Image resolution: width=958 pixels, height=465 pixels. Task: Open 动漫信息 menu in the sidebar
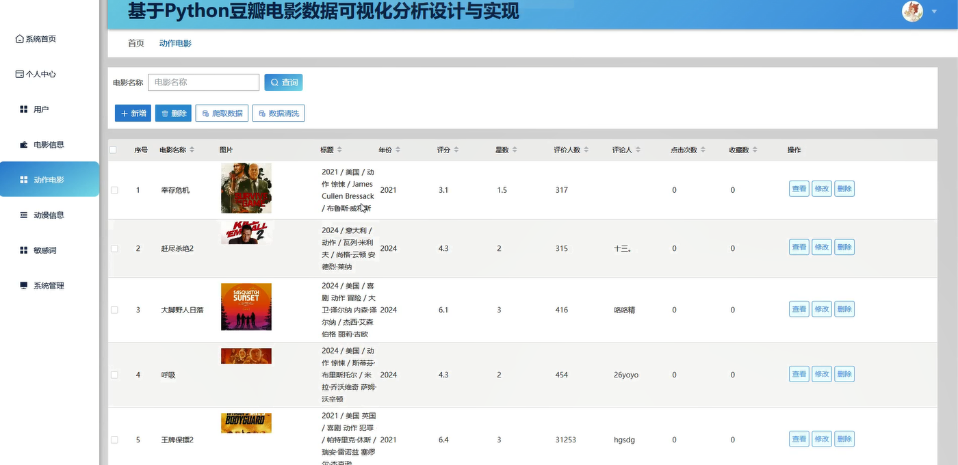click(49, 215)
